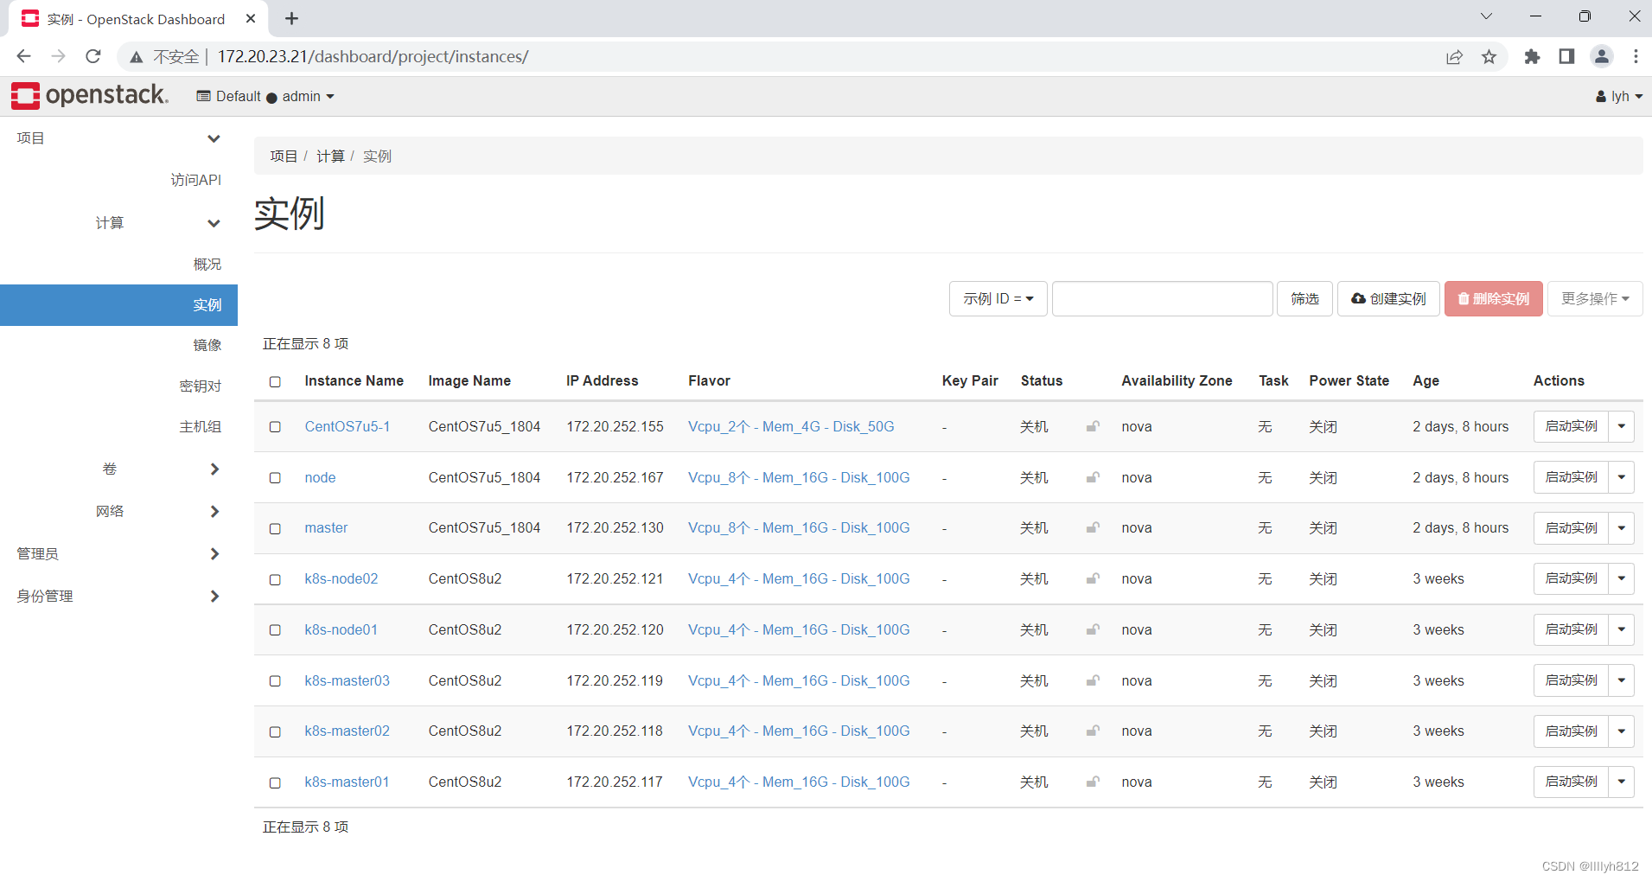
Task: Expand the 管理员 sidebar section
Action: click(118, 553)
